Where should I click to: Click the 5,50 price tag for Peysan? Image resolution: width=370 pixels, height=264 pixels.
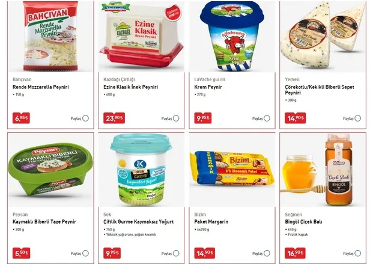click(x=21, y=253)
